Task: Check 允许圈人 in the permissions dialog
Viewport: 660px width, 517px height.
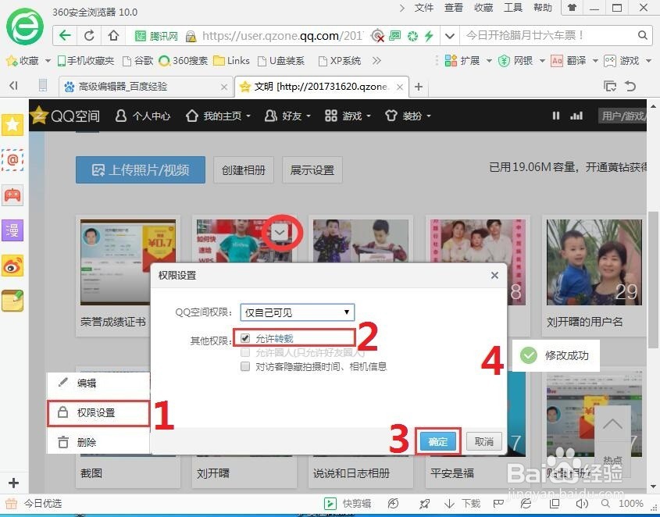Action: click(x=245, y=353)
